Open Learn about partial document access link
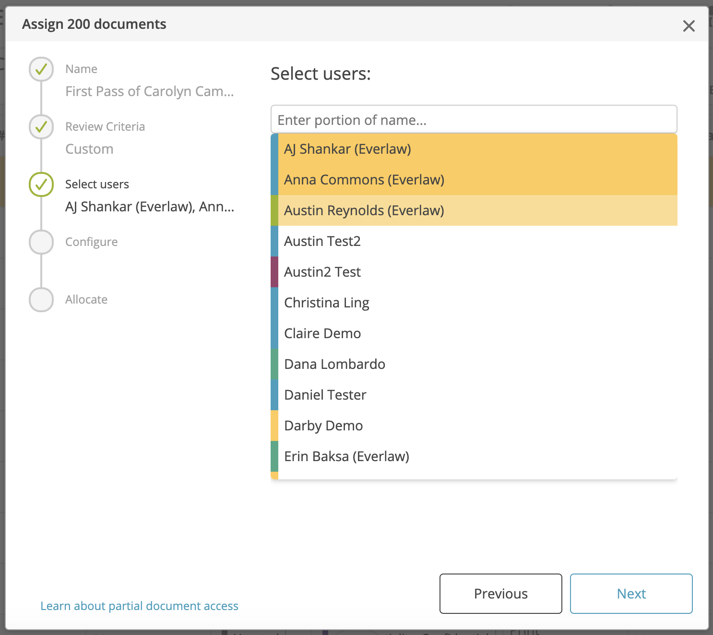Viewport: 713px width, 635px height. click(x=139, y=606)
